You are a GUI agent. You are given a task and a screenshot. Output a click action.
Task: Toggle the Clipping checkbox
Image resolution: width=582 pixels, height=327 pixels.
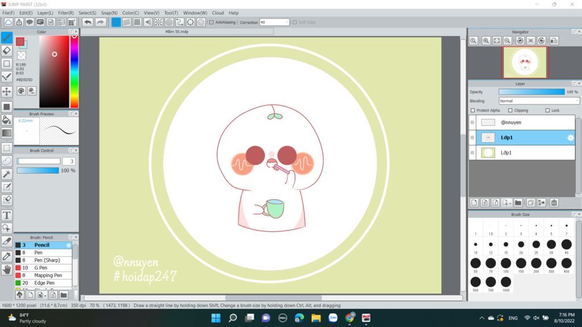point(510,111)
